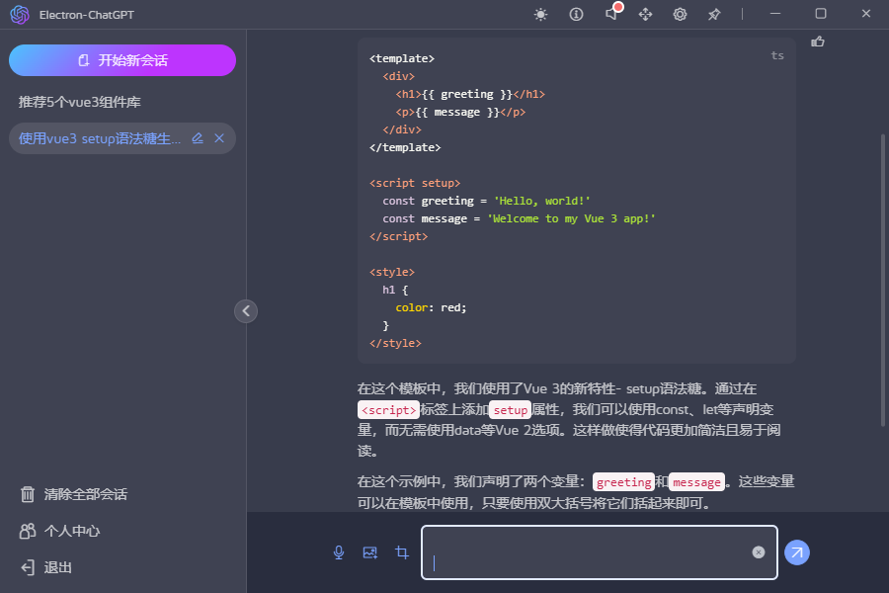Click the code line color: red;
Image resolution: width=889 pixels, height=593 pixels.
pyautogui.click(x=431, y=307)
